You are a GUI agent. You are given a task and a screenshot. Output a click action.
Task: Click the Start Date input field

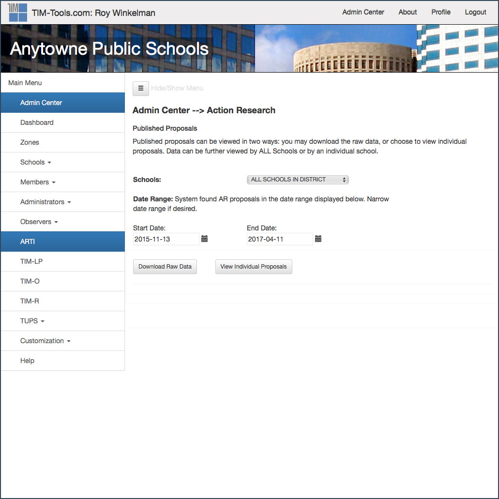pos(166,239)
